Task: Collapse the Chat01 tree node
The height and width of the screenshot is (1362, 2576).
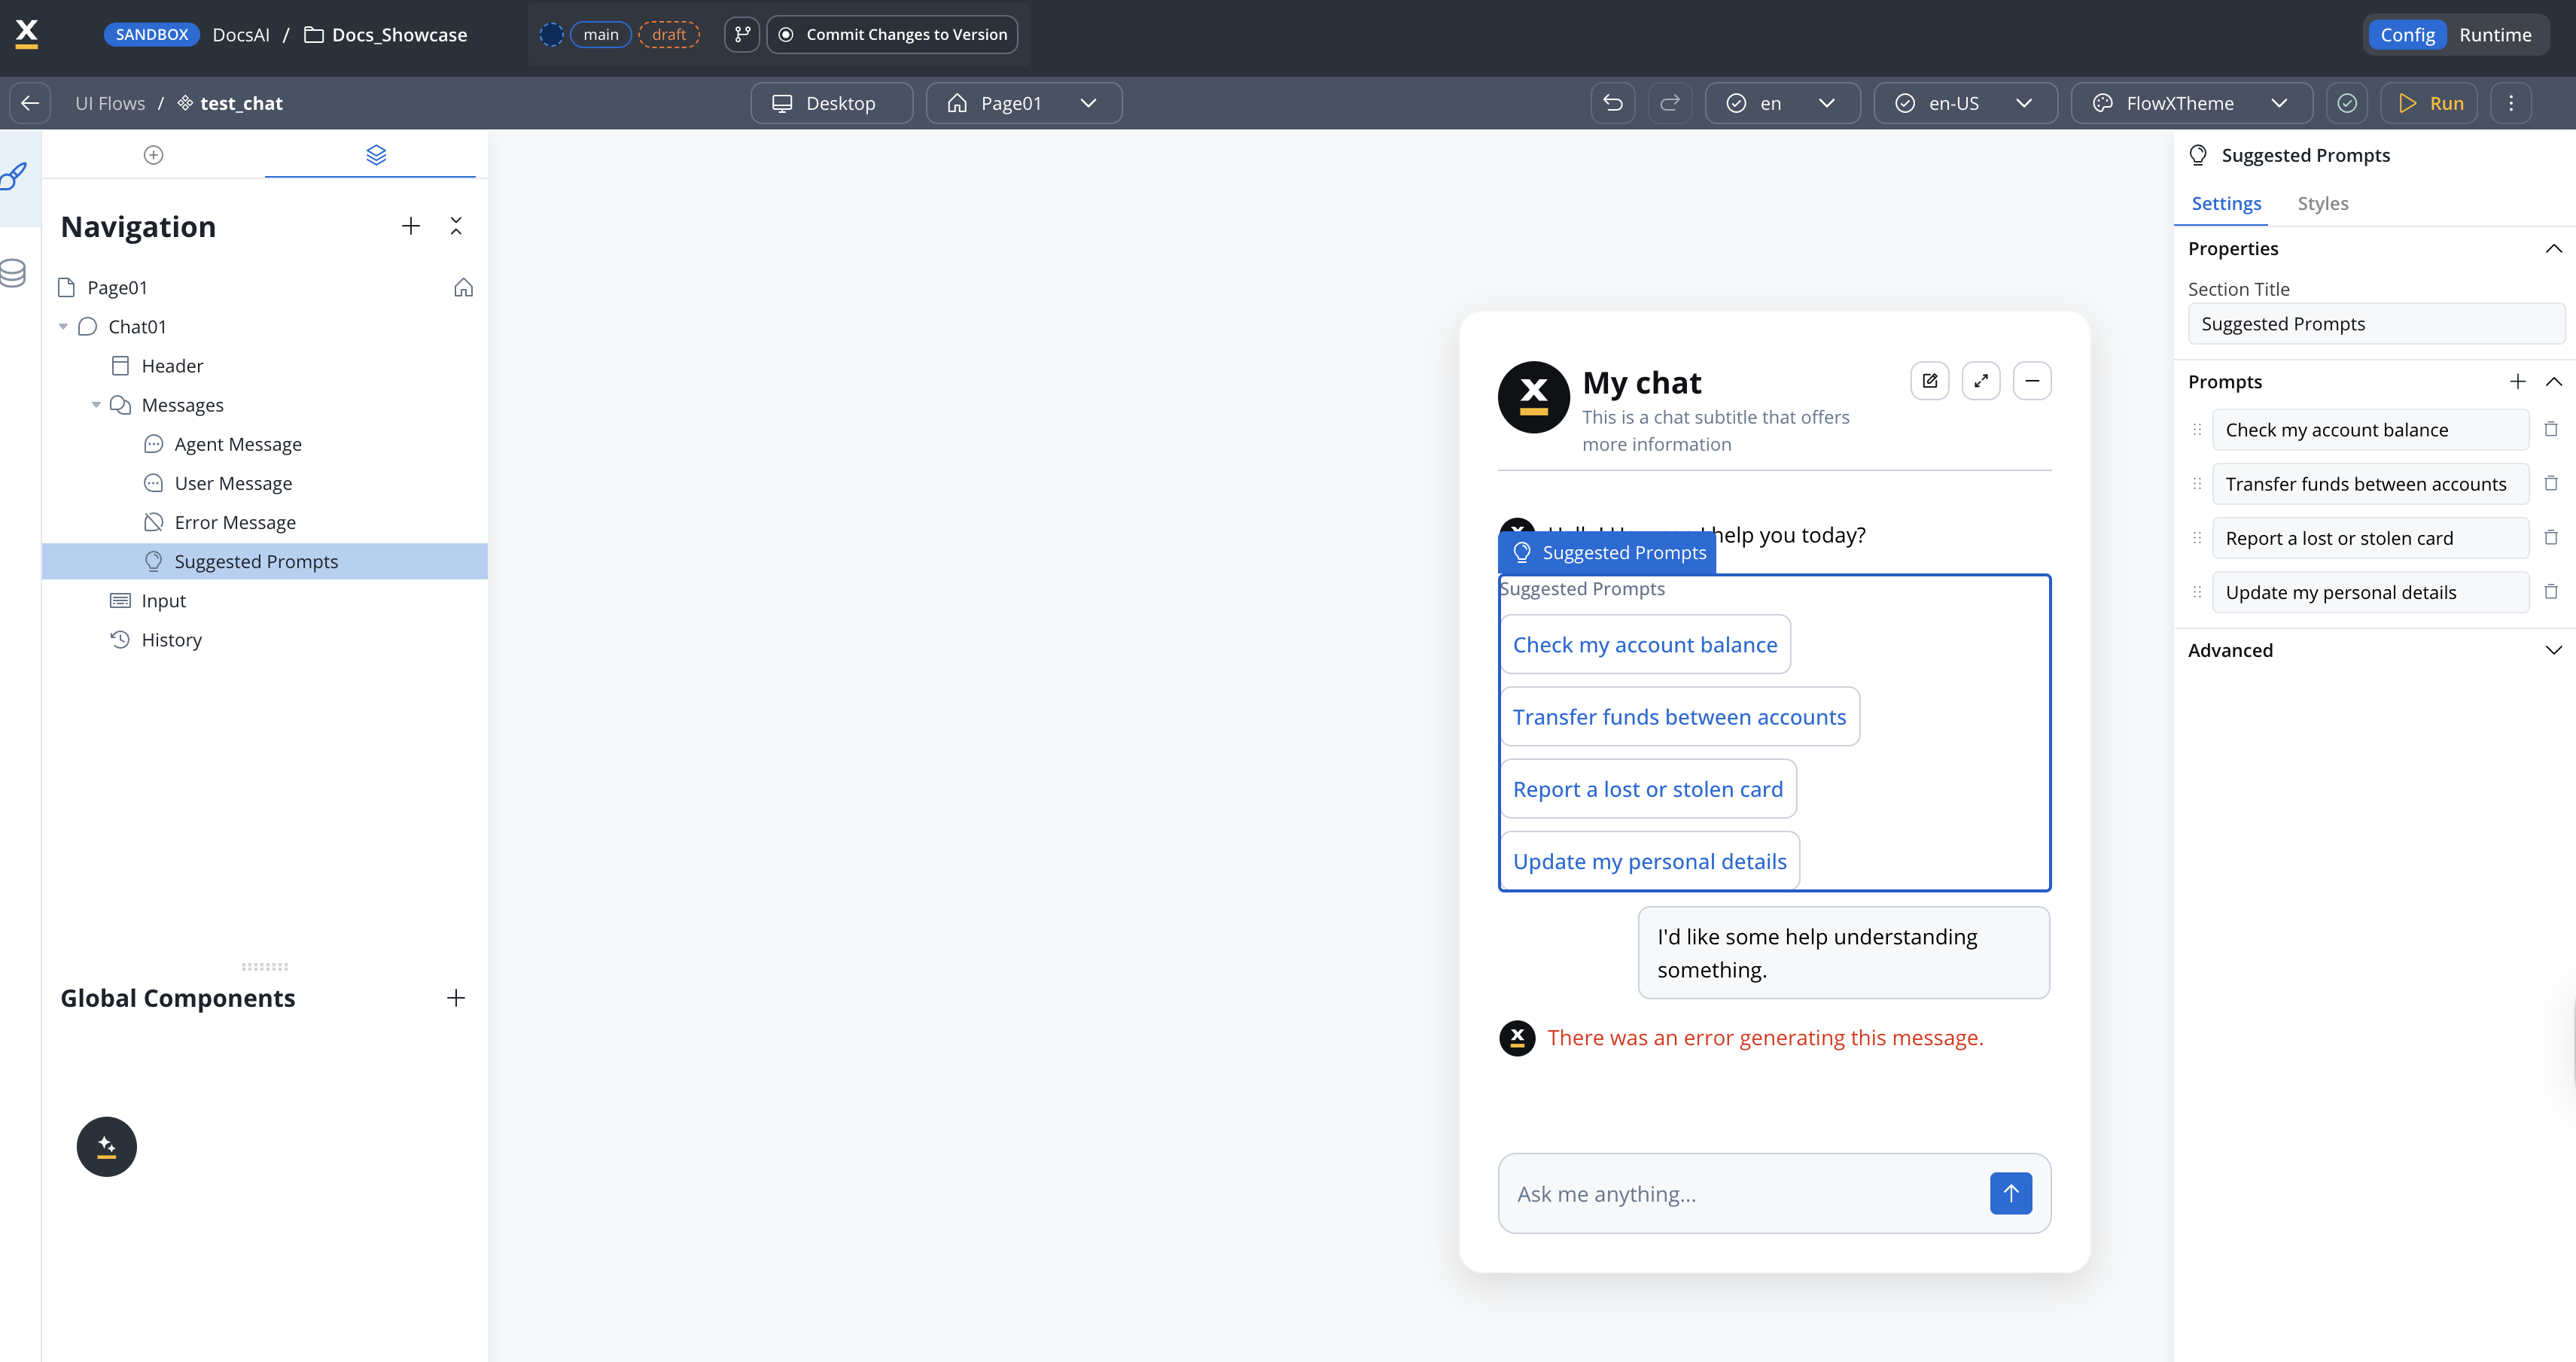Action: tap(63, 327)
